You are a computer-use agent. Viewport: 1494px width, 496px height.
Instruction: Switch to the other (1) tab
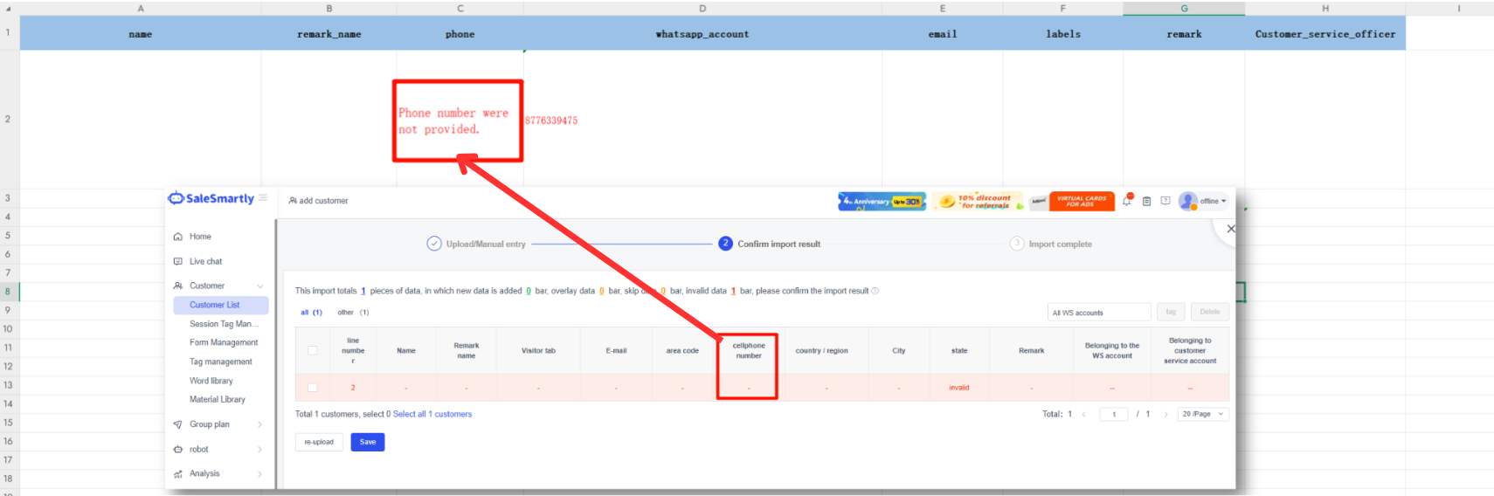click(x=353, y=313)
